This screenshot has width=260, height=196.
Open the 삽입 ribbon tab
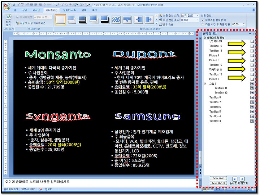pyautogui.click(x=25, y=10)
